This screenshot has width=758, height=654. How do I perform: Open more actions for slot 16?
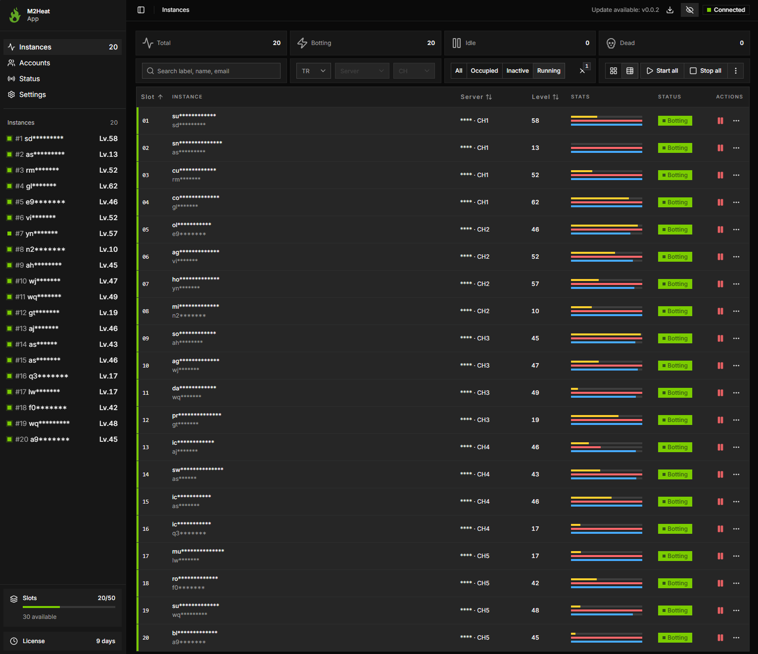coord(736,529)
